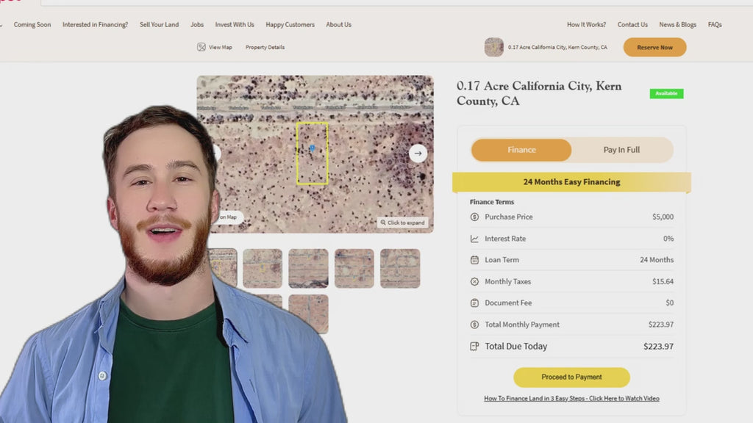
Task: Click the Loan Term calendar icon
Action: [x=474, y=260]
